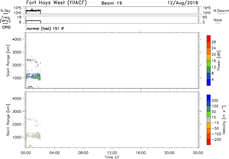This screenshot has height=159, width=229.
Task: Click the 12/Aug/2018 date text
Action: tap(183, 3)
